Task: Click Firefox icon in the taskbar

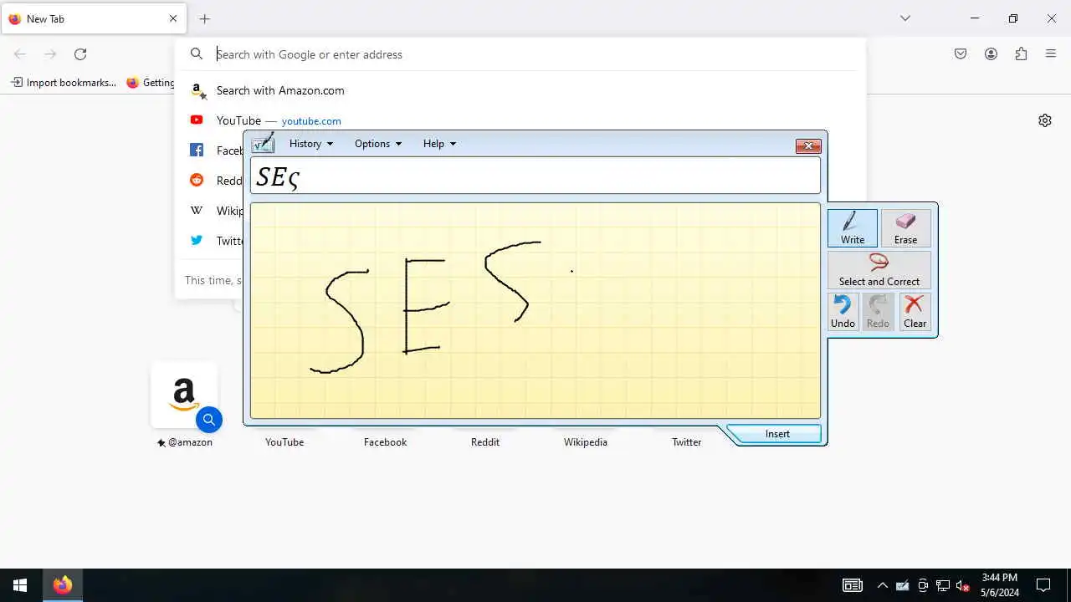Action: 63,585
